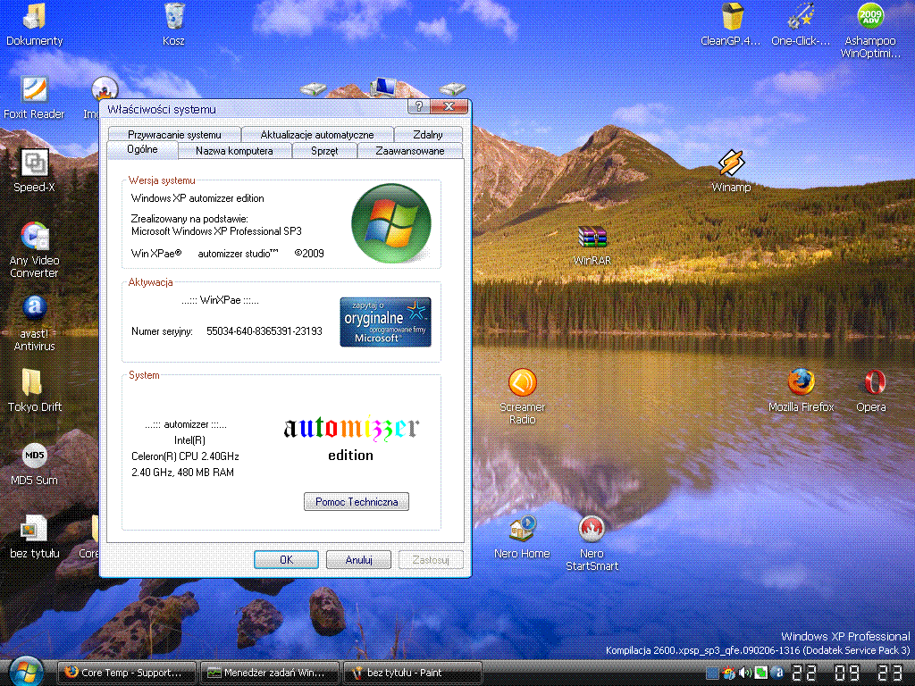This screenshot has height=686, width=915.
Task: Click the text 'Windows XP automizzer edition'
Action: point(197,198)
